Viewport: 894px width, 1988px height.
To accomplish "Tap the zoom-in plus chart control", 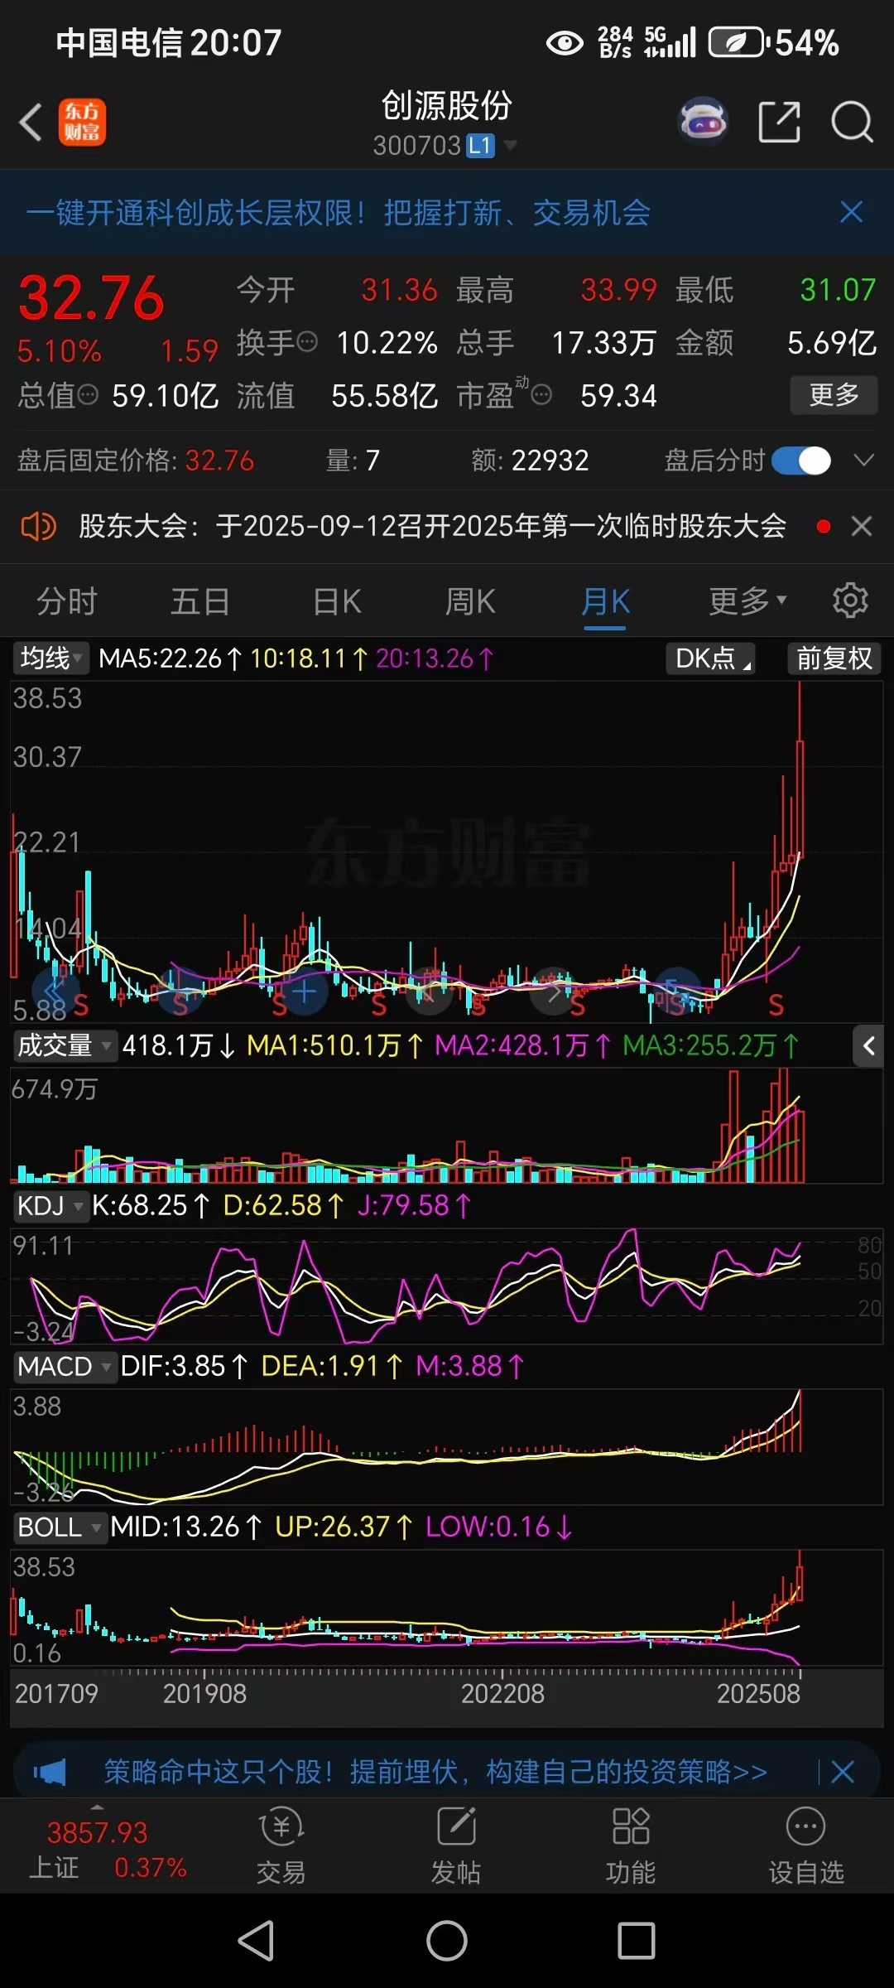I will tap(304, 991).
